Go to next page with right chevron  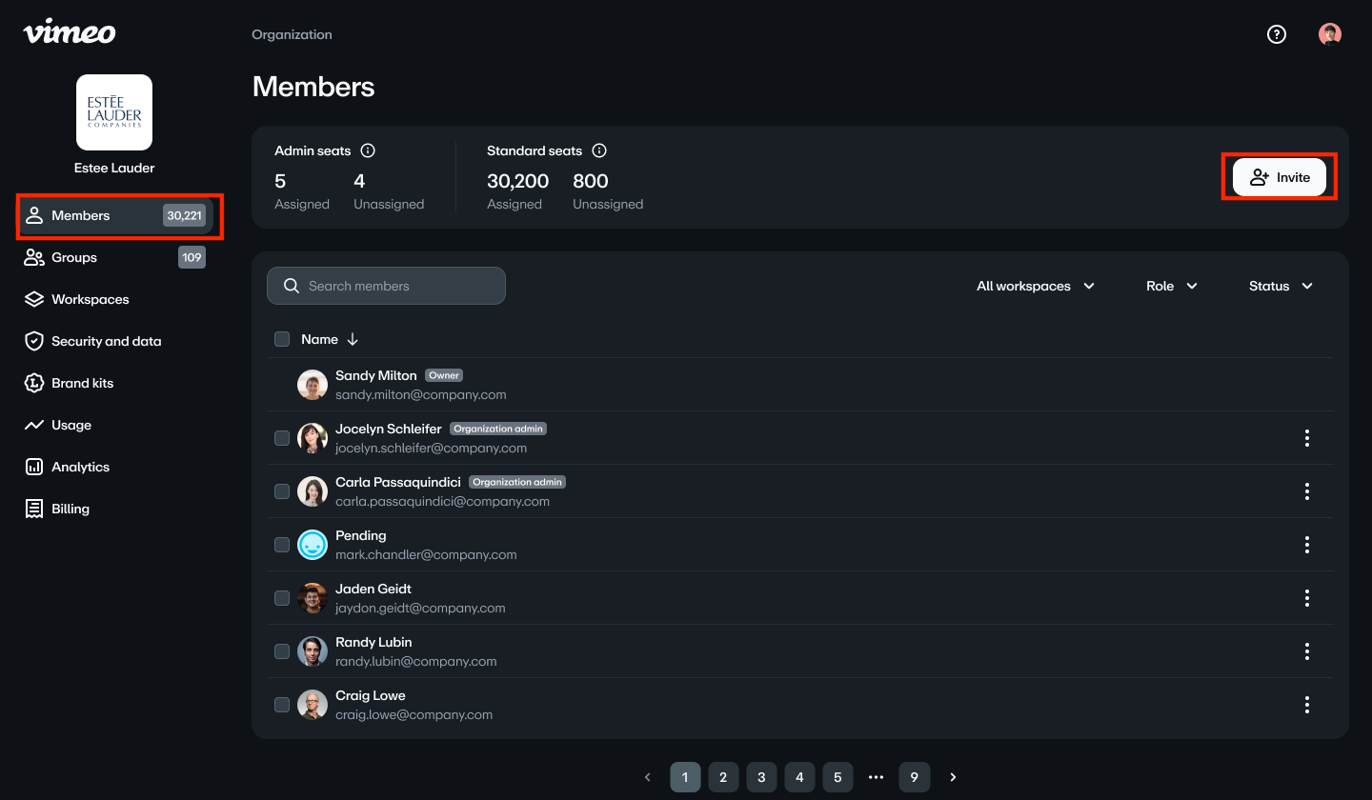click(x=953, y=777)
